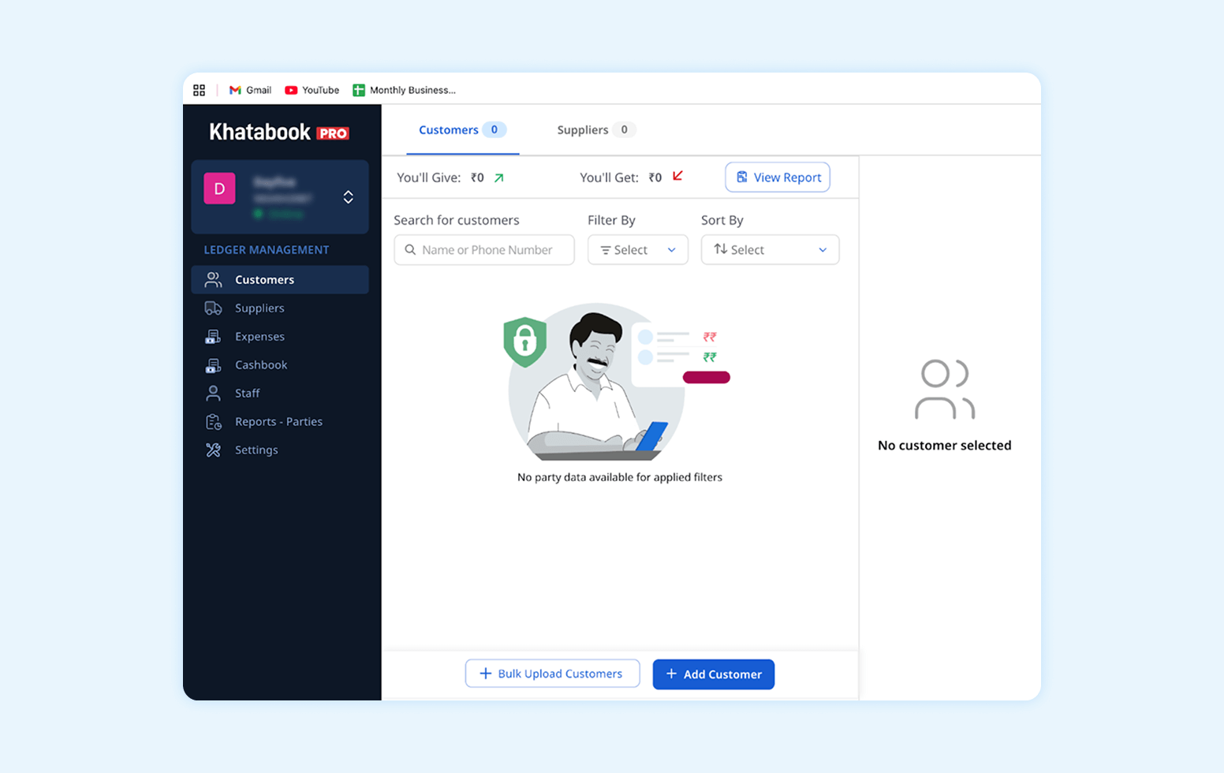Focus the Name or Phone Number search field

484,250
